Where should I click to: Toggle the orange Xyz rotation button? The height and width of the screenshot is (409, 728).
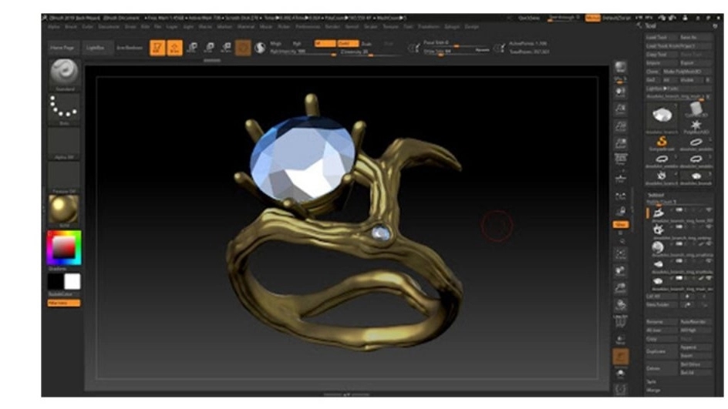click(620, 224)
